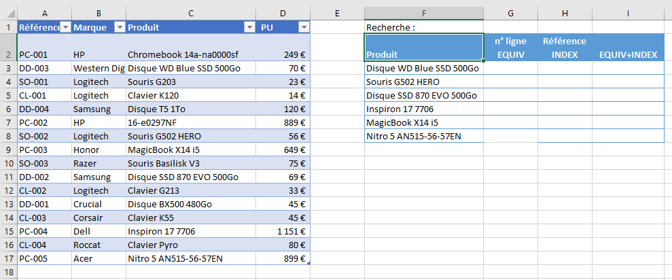Select cell 'Inspiron 17 7706' in column F
The image size is (672, 280).
424,109
